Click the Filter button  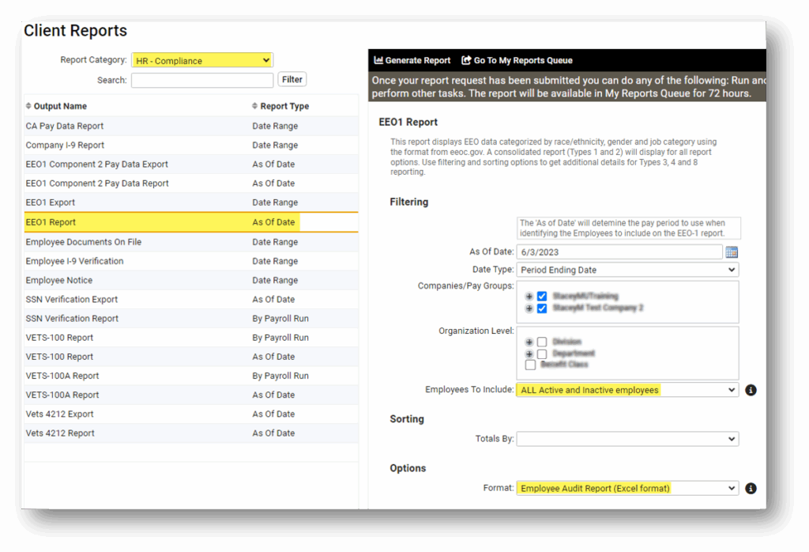click(292, 80)
